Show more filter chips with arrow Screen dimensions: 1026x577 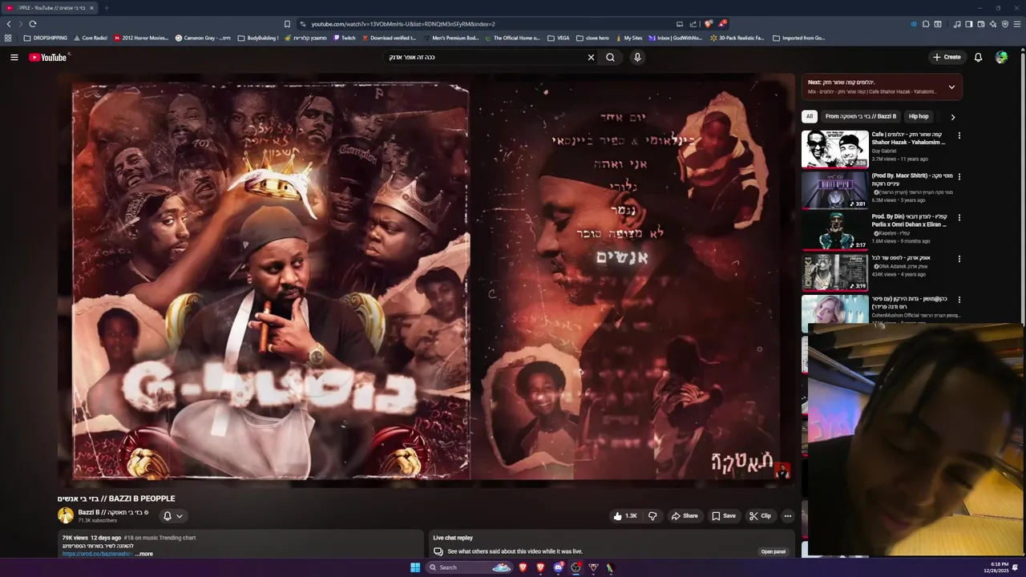tap(952, 116)
